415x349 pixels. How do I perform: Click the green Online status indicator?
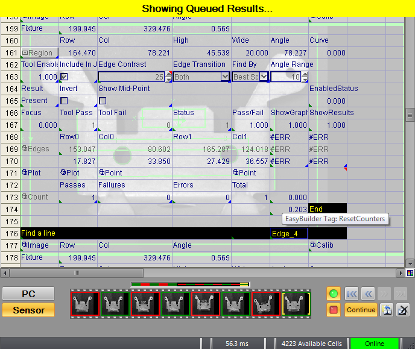pyautogui.click(x=374, y=344)
